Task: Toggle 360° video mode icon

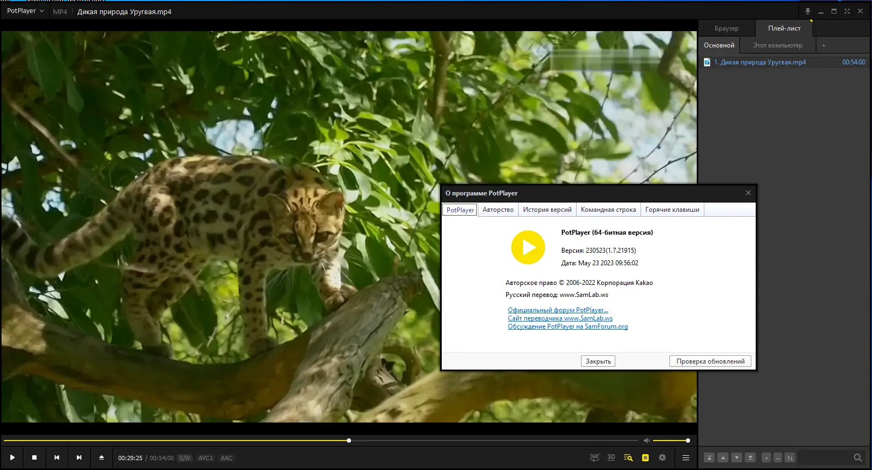Action: (x=595, y=457)
